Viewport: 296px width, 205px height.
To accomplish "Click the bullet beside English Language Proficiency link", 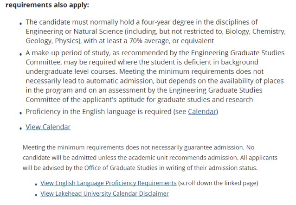I will (x=36, y=184).
